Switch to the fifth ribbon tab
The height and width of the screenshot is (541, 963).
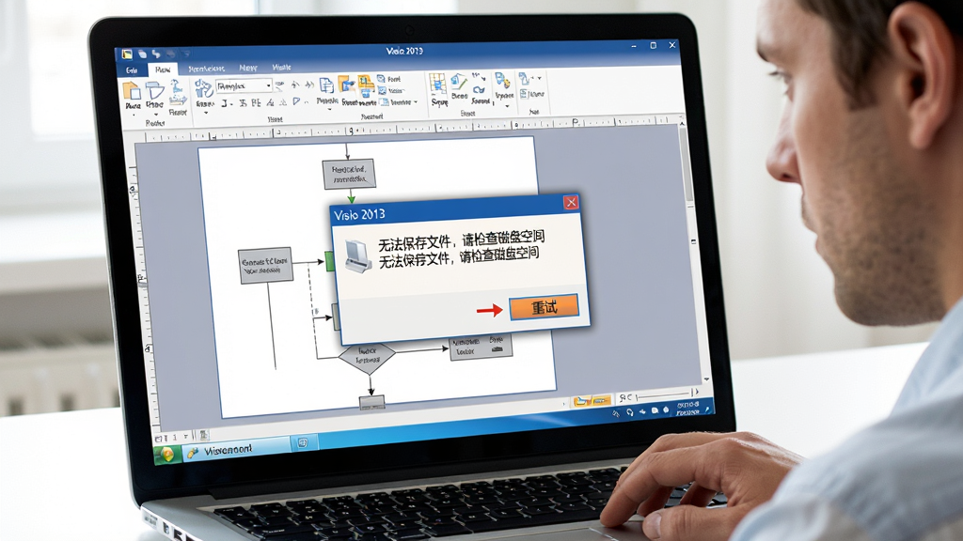click(x=281, y=67)
